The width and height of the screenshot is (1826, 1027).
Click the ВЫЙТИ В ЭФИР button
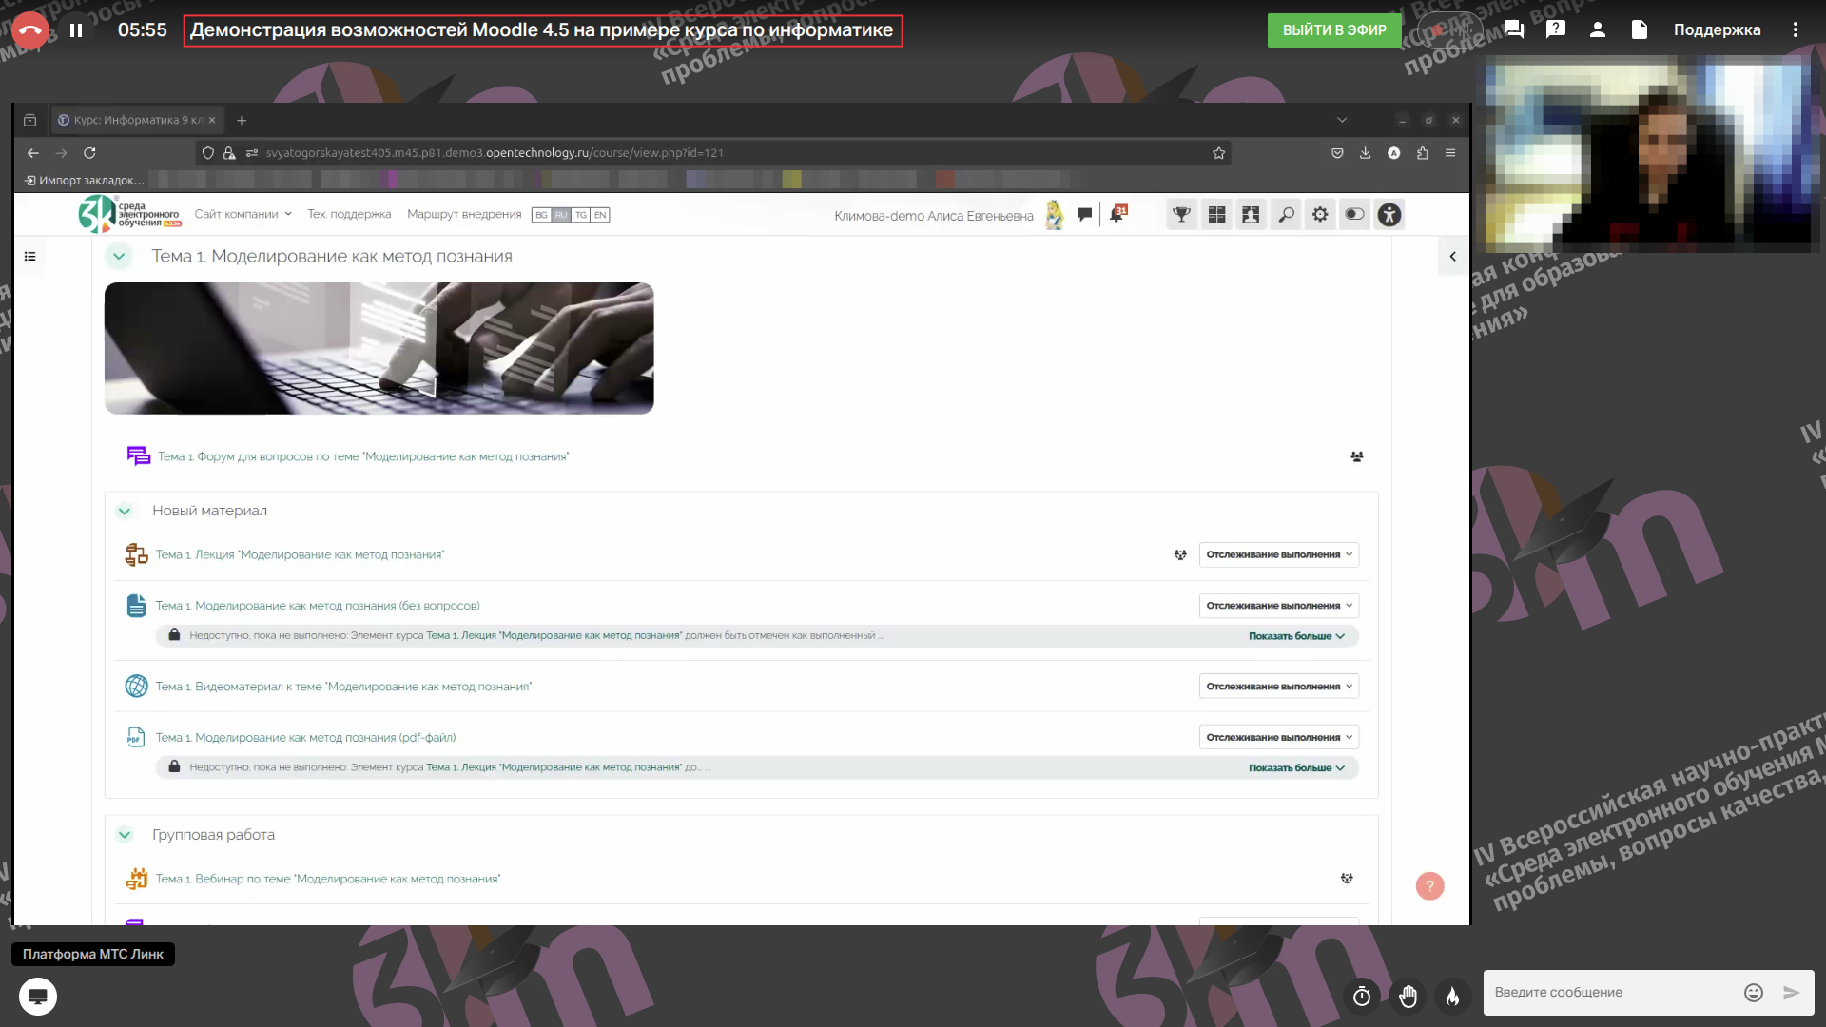tap(1333, 30)
